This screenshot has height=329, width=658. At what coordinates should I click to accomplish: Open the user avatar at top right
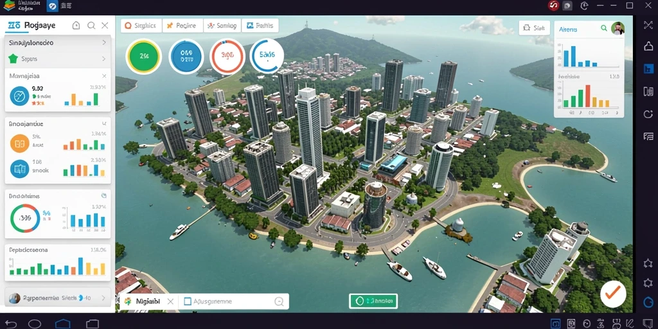[x=618, y=28]
